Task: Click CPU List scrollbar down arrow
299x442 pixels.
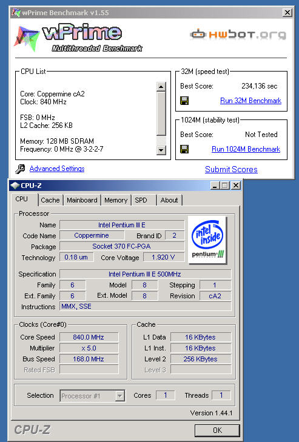Action: (x=161, y=150)
